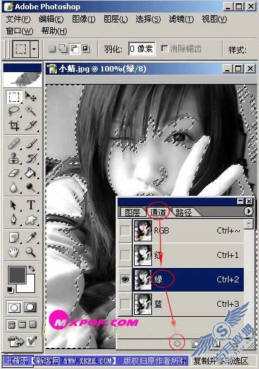Select the Crop tool

pyautogui.click(x=14, y=125)
